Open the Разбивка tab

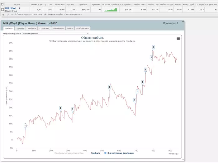pos(32,28)
